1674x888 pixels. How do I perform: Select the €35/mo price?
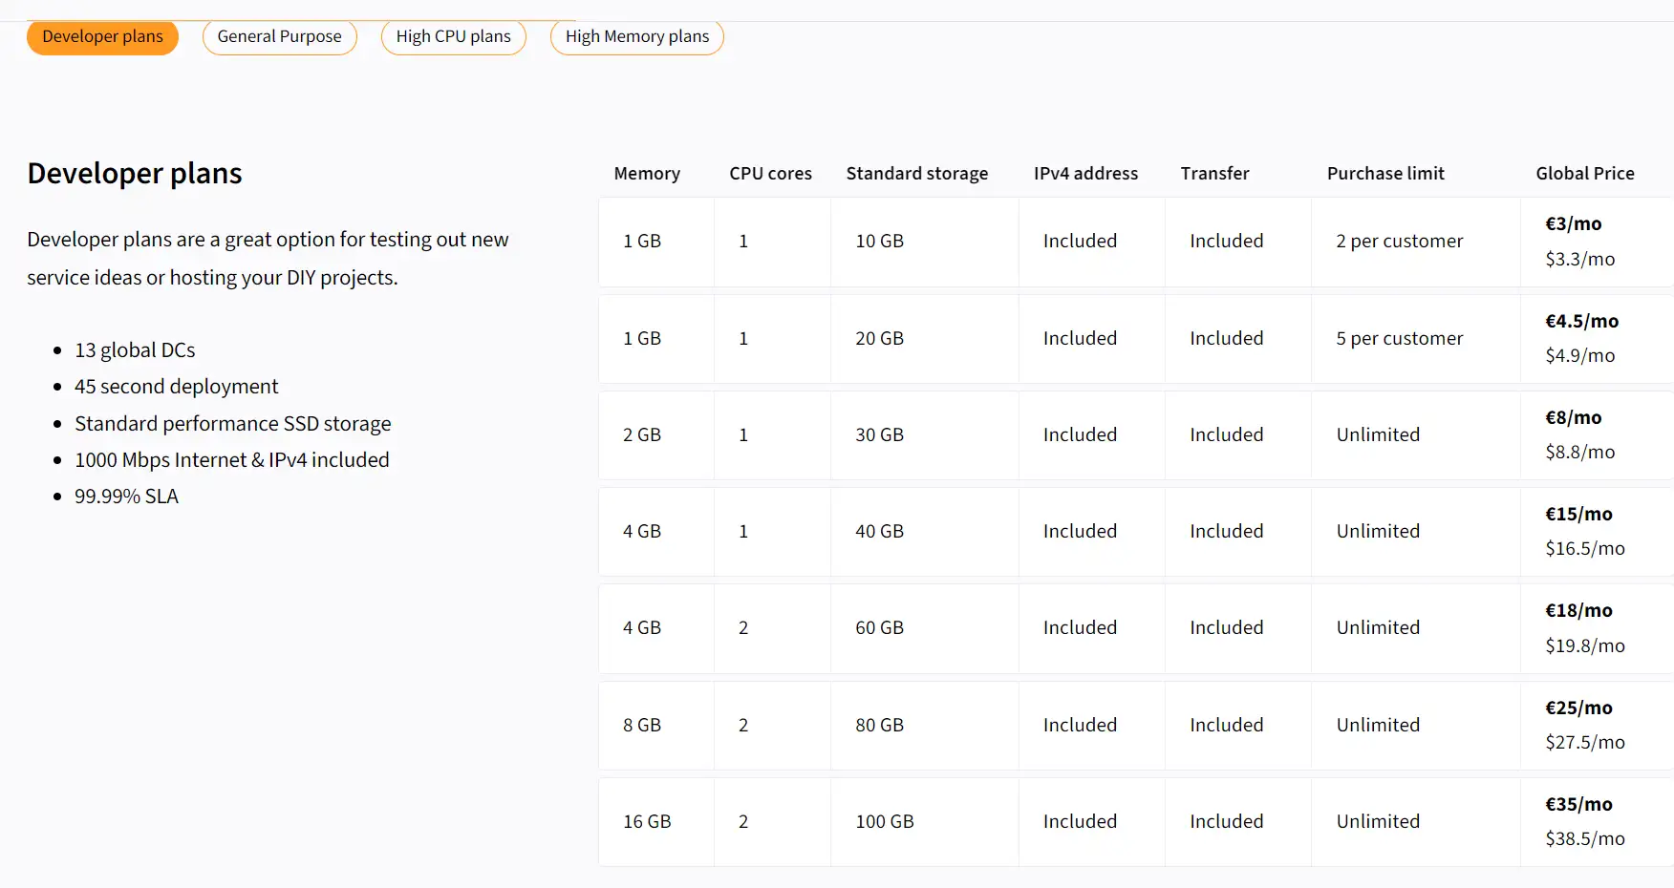point(1578,805)
